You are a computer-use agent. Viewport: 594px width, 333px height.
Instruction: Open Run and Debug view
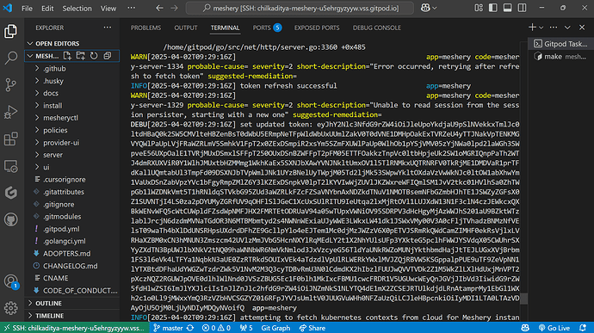(11, 112)
